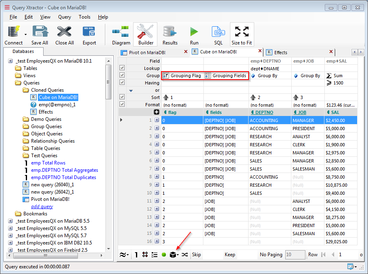Click the Save All toolbar icon

click(40, 32)
